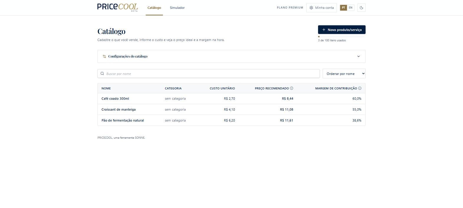Click the Novo produto/serviço button
Viewport: 463px width, 208px height.
pos(342,30)
